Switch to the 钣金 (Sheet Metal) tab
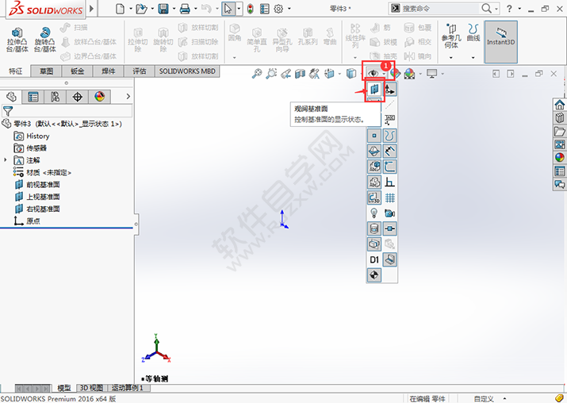The image size is (567, 403). pyautogui.click(x=78, y=71)
